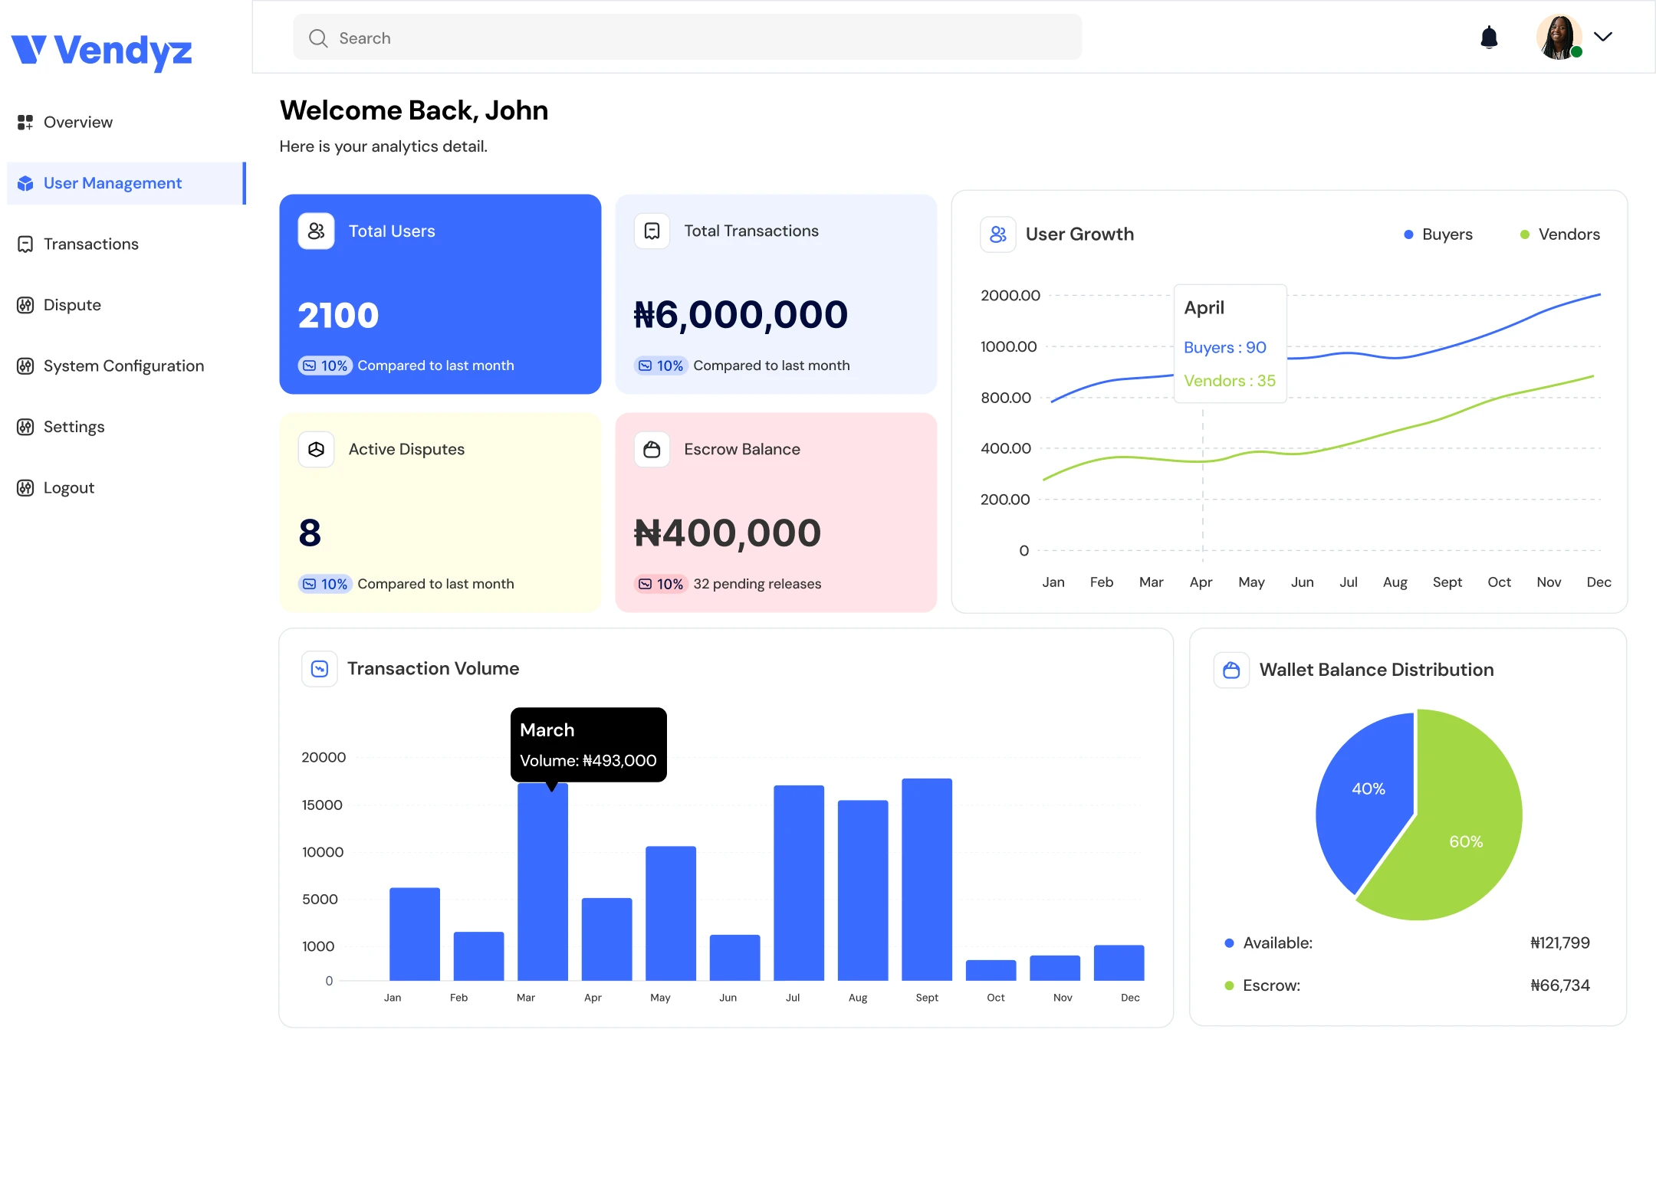Screen dimensions: 1656x1177
Task: Click the Wallet Balance Distribution icon
Action: click(1231, 670)
